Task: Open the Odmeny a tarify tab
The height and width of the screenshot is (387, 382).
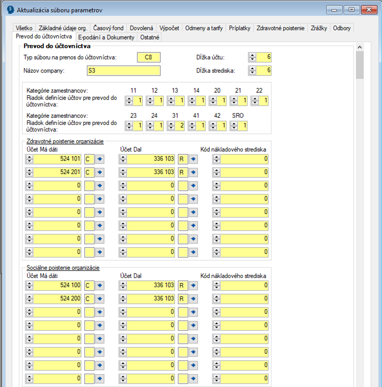Action: (x=204, y=28)
